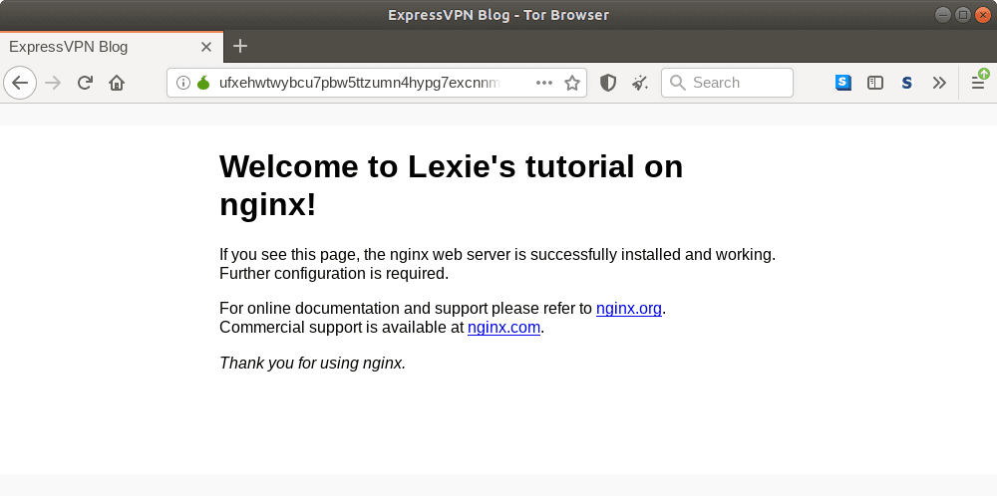
Task: Open the nginx.com link
Action: pos(503,327)
